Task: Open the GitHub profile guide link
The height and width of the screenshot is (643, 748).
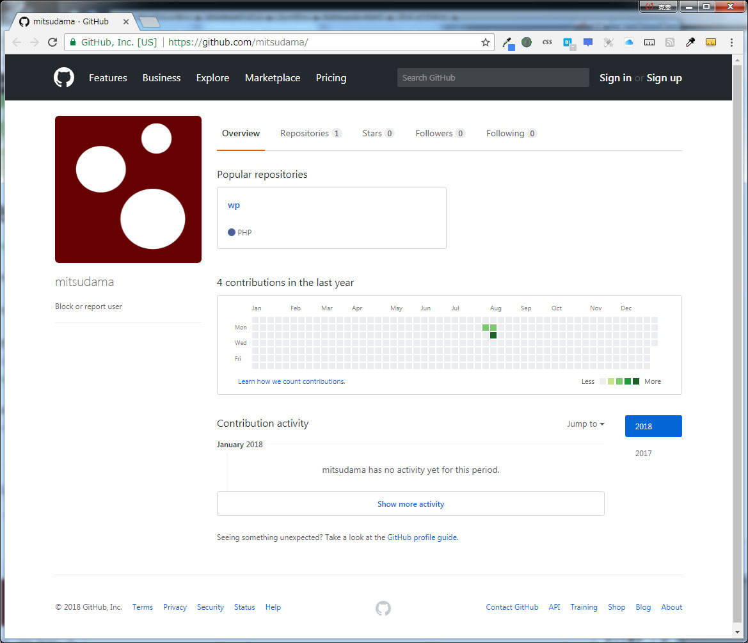Action: click(x=422, y=537)
